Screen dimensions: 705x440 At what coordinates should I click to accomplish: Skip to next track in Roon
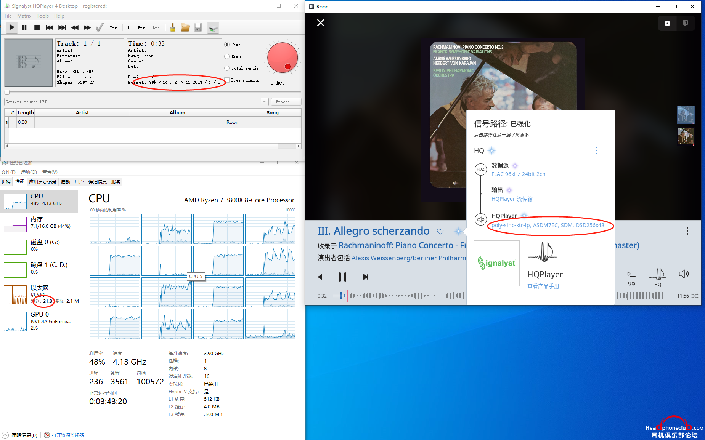pyautogui.click(x=366, y=277)
